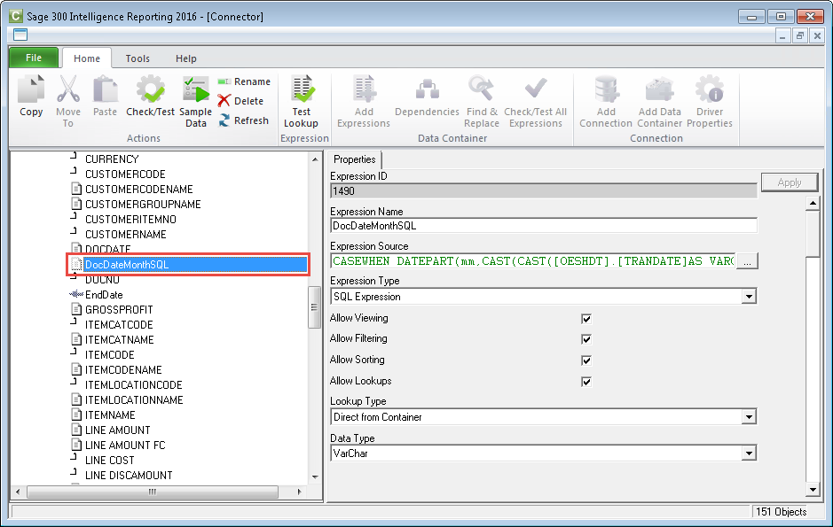Select the ITEMLOCATIONCODE tree item
The height and width of the screenshot is (527, 833).
133,385
